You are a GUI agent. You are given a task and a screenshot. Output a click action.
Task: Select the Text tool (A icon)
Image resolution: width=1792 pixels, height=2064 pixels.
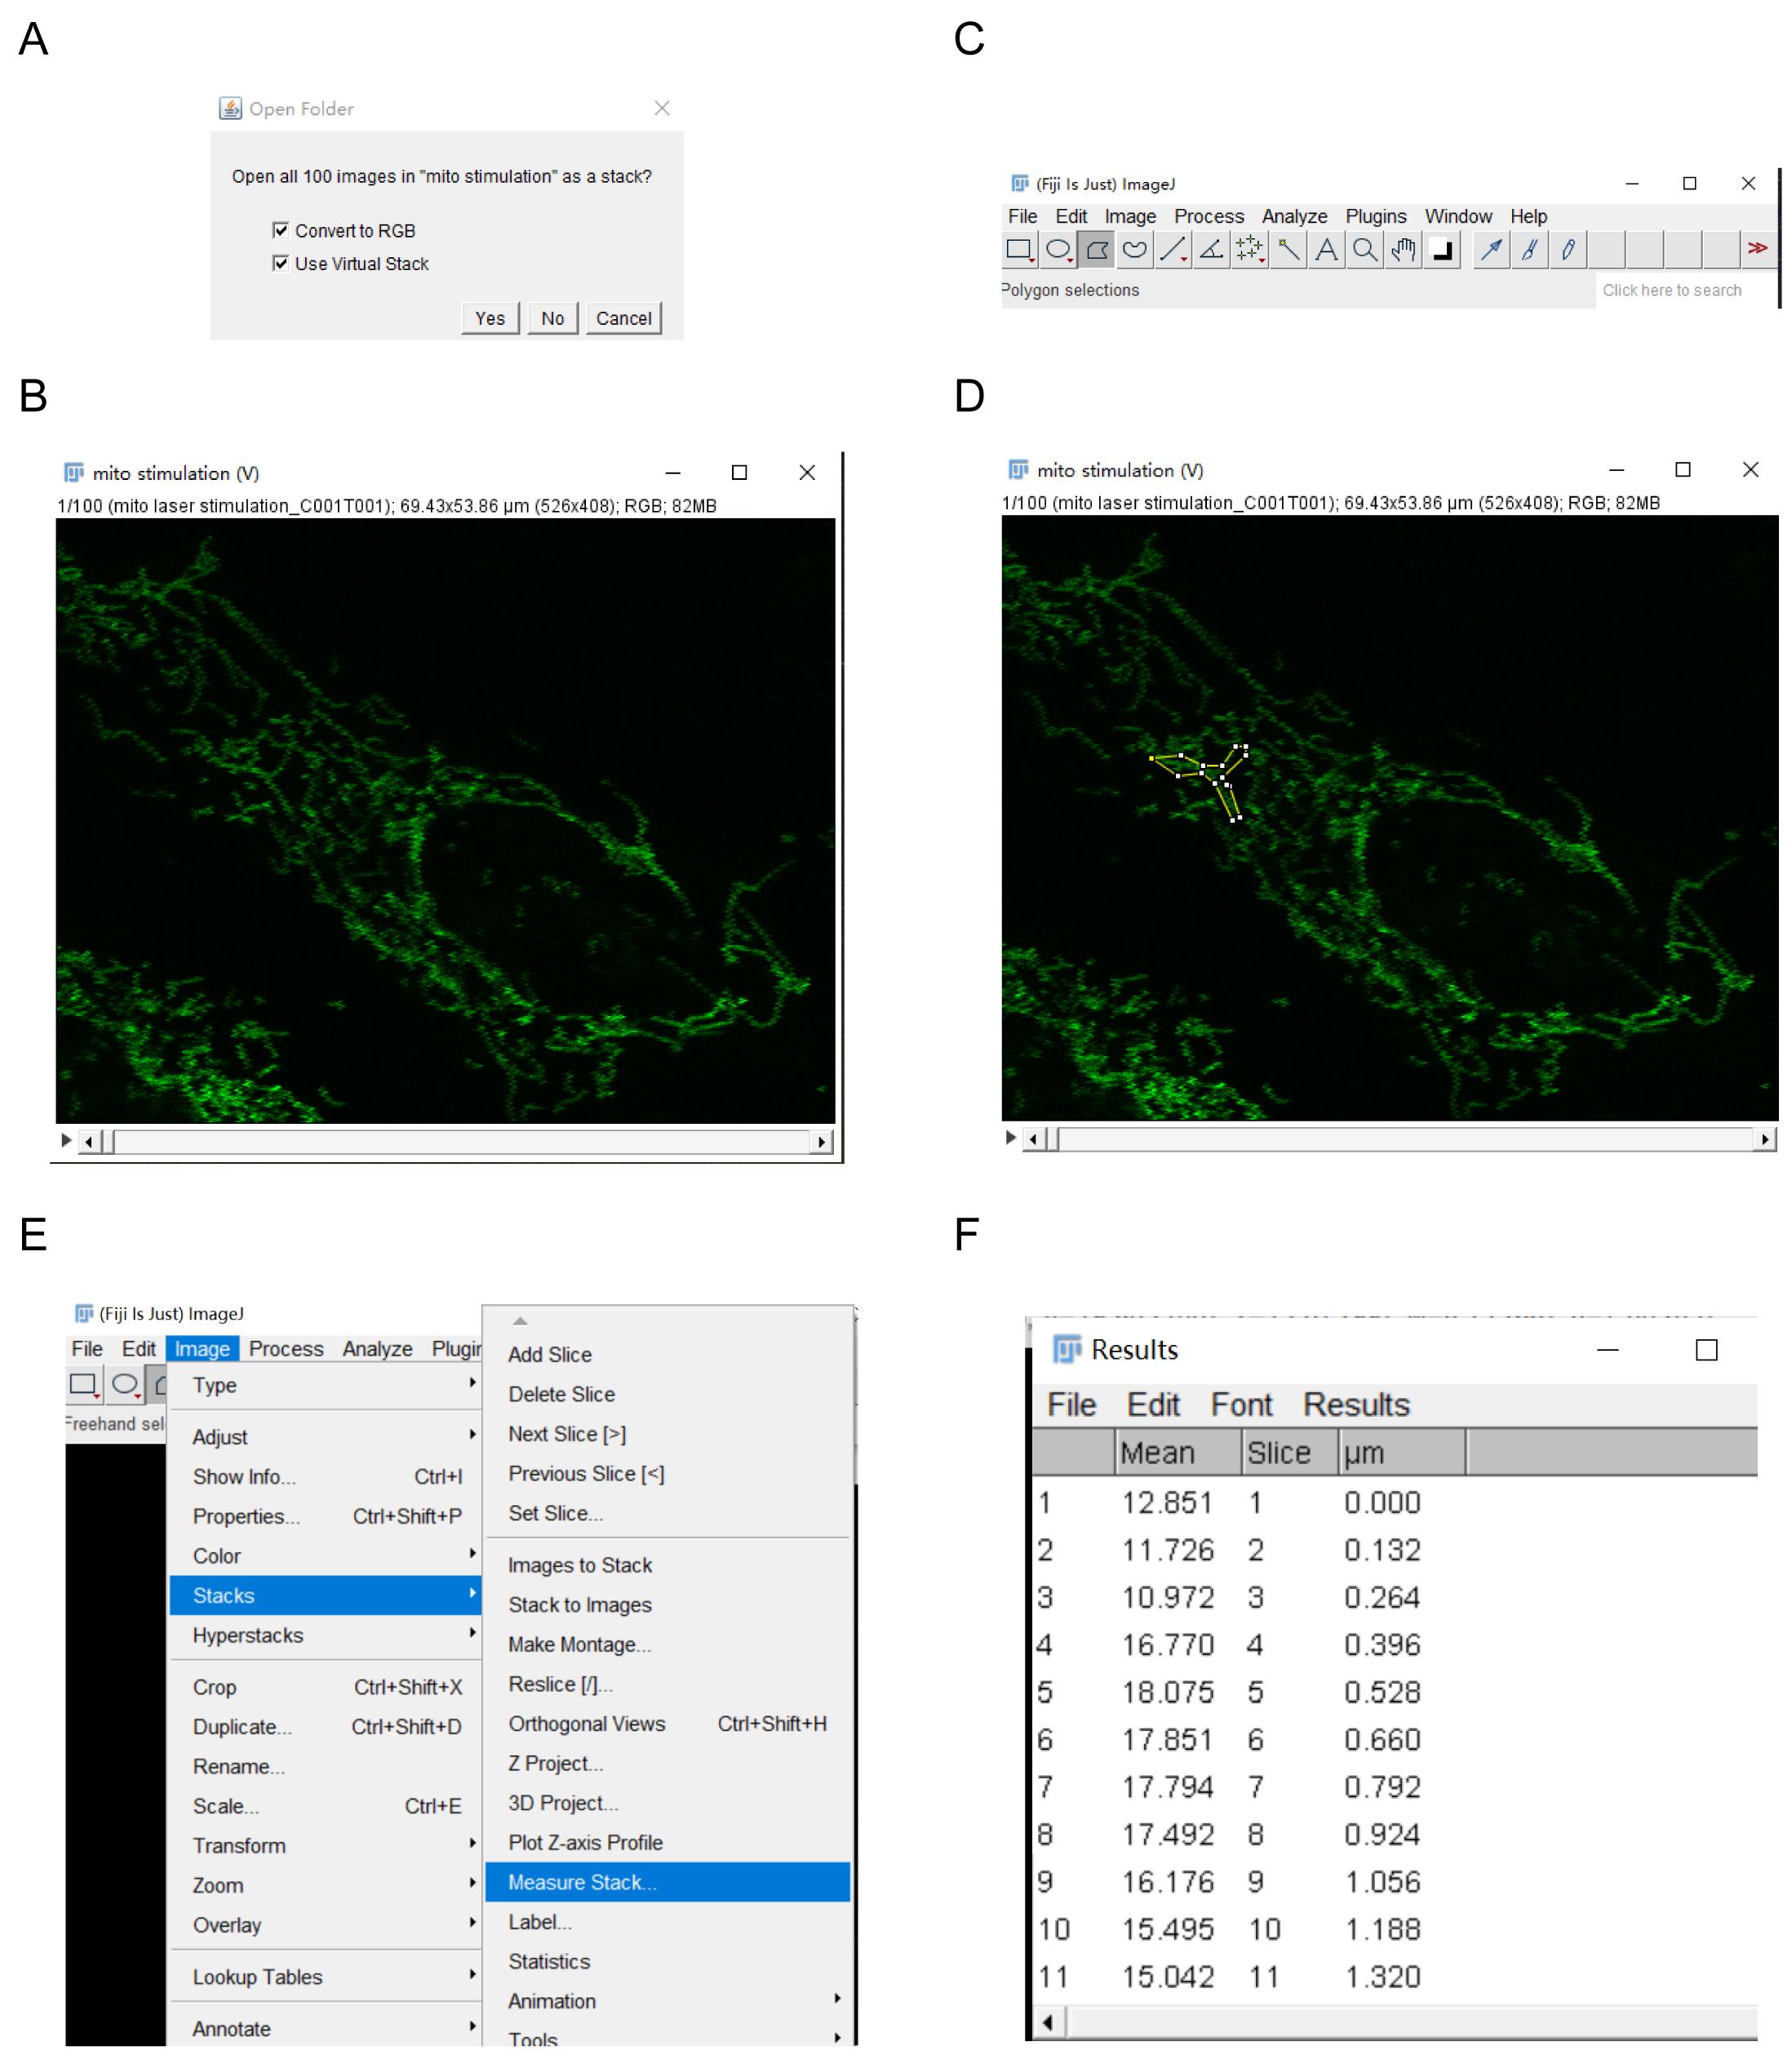(x=1327, y=249)
